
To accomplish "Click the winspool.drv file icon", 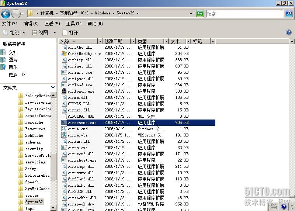I will [x=64, y=204].
